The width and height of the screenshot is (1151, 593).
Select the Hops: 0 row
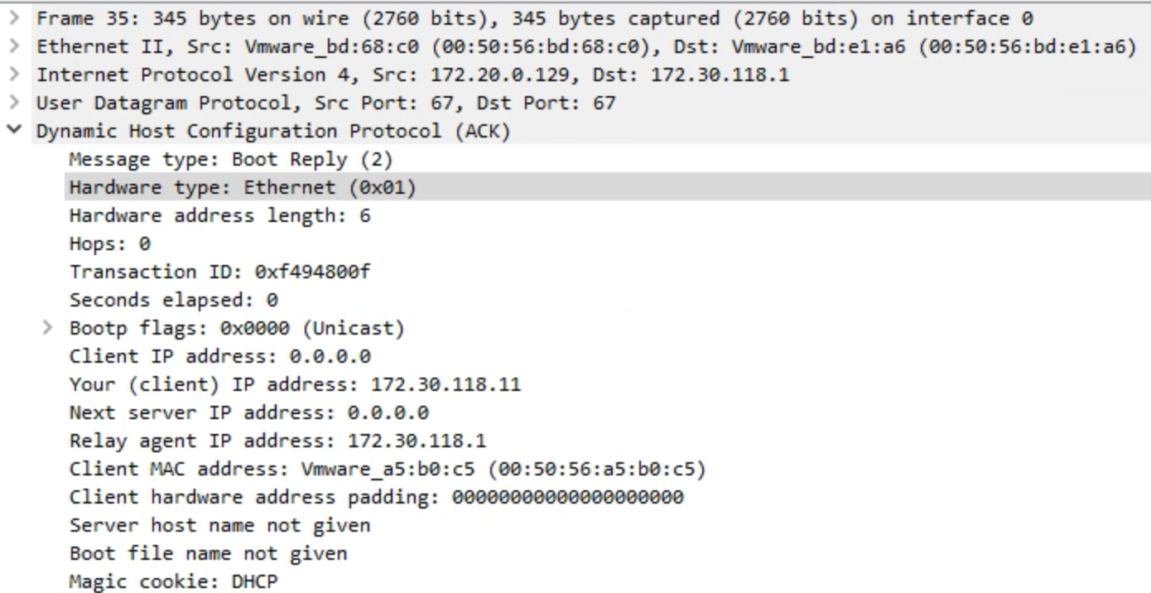(109, 243)
